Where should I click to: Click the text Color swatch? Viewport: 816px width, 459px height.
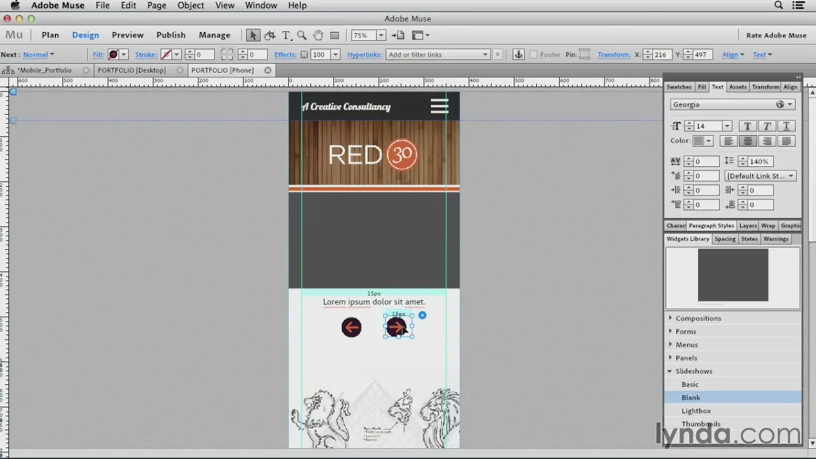[699, 141]
